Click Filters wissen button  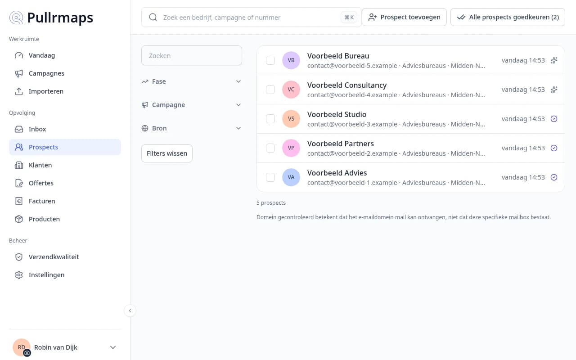[x=167, y=153]
